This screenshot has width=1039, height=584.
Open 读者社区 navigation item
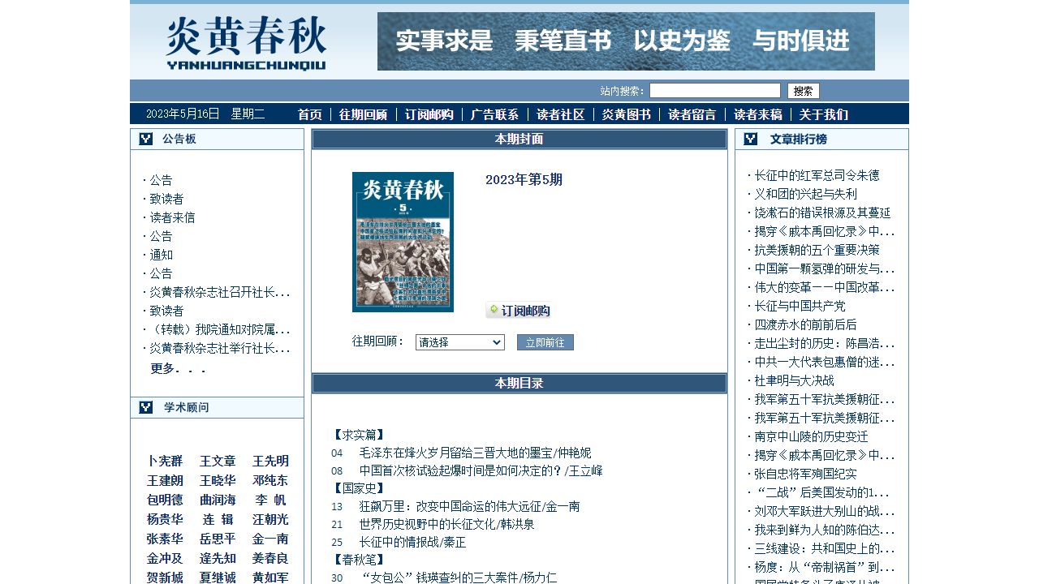[x=561, y=114]
